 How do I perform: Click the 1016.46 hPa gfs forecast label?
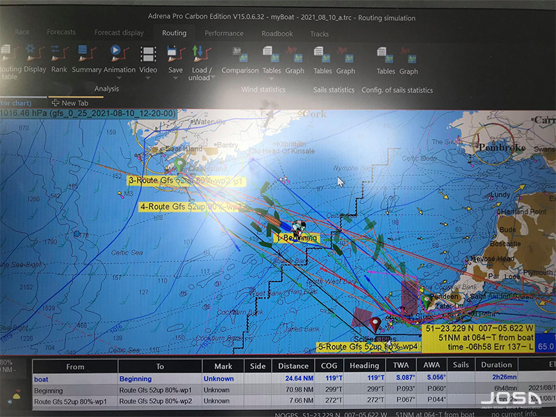coord(88,113)
